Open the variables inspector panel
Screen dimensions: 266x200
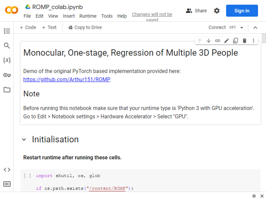[7, 60]
